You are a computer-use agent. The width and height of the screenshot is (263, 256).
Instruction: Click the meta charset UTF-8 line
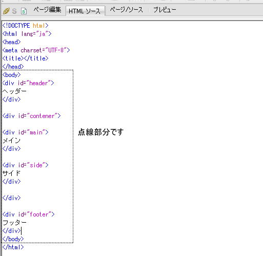36,50
